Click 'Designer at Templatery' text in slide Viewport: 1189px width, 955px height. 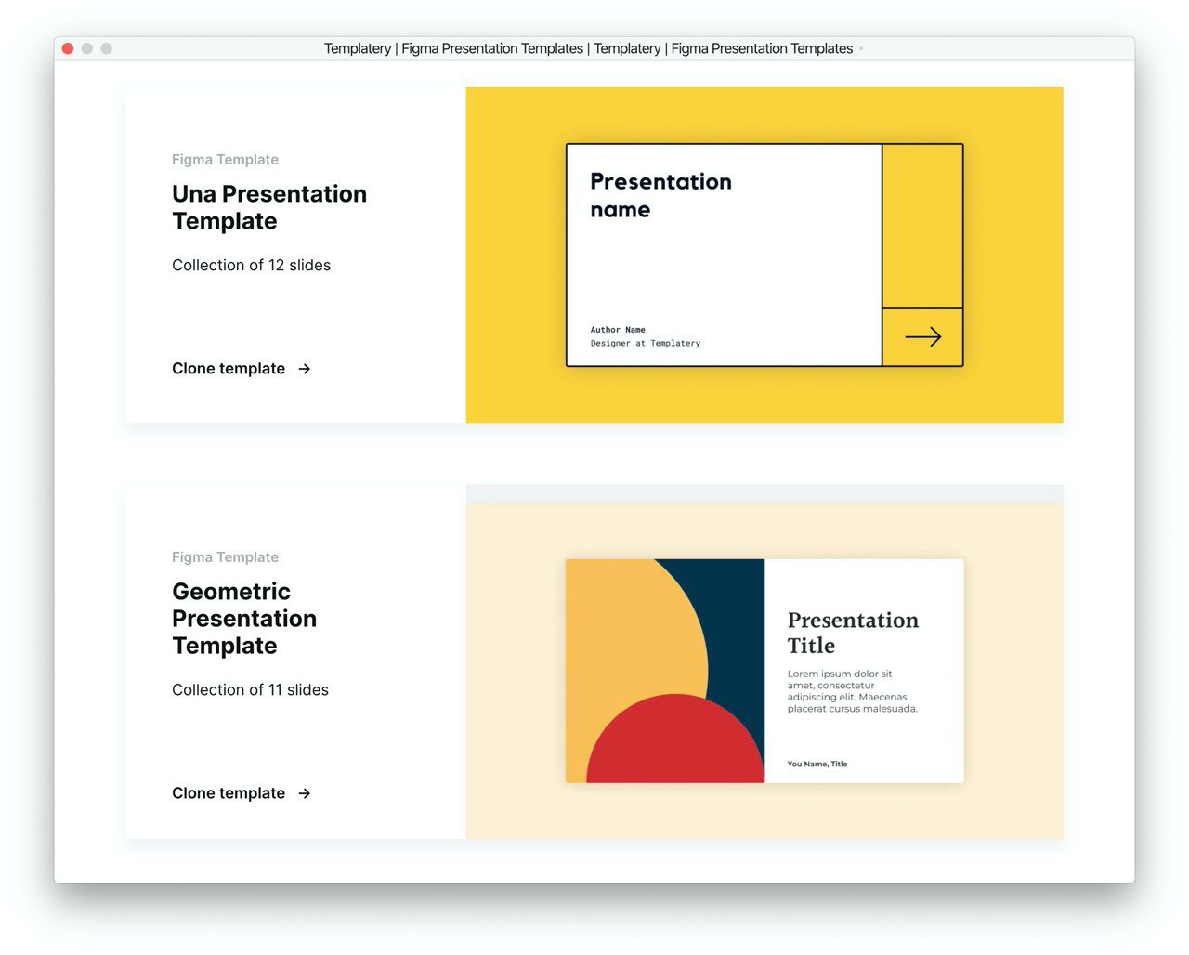point(646,344)
